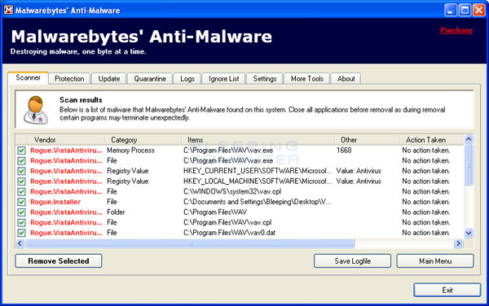
Task: Toggle checkbox for Folder C:\Program Files\VAV row
Action: pyautogui.click(x=21, y=212)
